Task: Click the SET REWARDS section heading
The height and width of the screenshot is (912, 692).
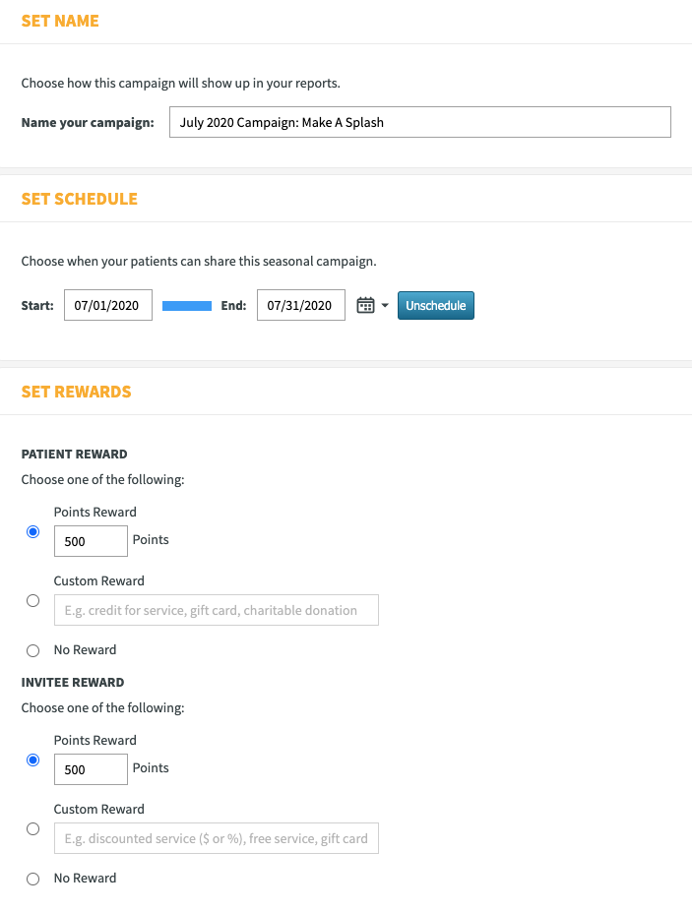Action: 76,392
